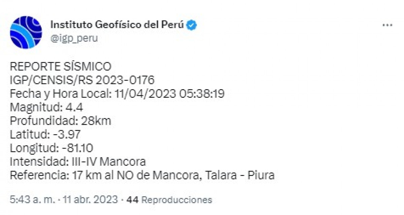Click the 5:43 a. m. timestamp
The width and height of the screenshot is (404, 215).
[32, 200]
